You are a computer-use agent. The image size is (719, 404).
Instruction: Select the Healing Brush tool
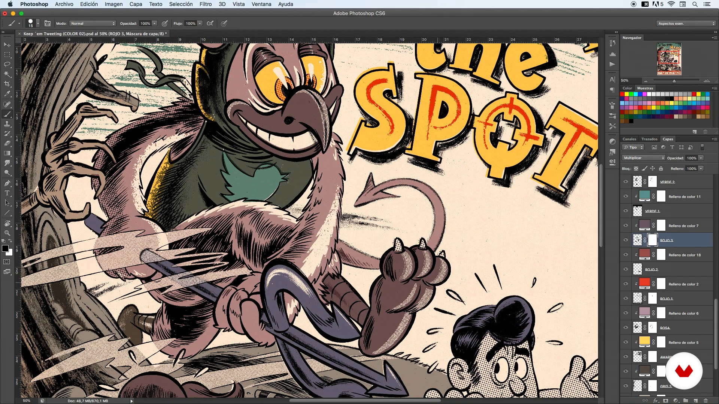click(x=7, y=104)
